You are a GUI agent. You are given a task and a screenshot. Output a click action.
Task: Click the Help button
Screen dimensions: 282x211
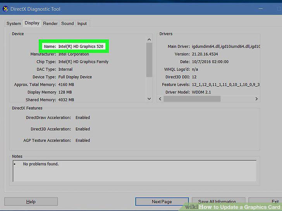tap(31, 202)
